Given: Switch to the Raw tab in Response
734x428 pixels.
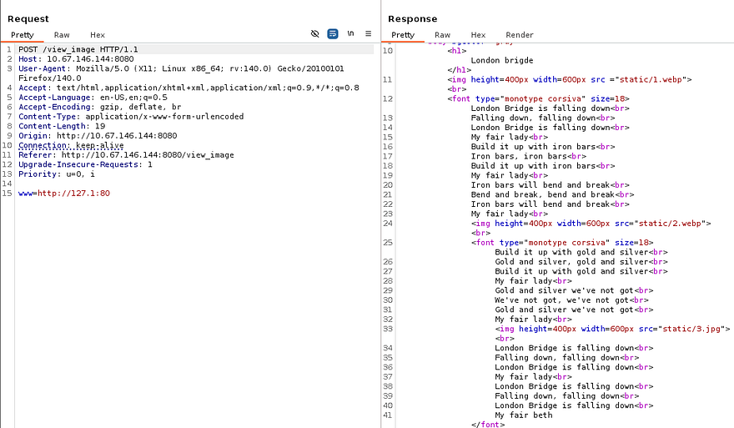Looking at the screenshot, I should pyautogui.click(x=442, y=35).
